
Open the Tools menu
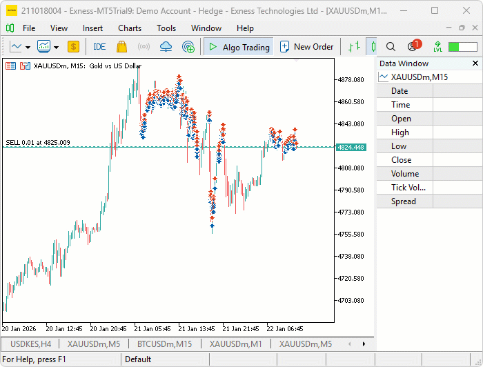[x=166, y=28]
